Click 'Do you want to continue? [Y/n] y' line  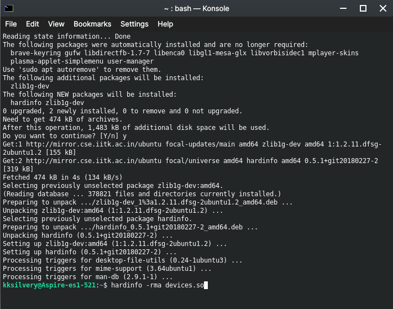65,136
